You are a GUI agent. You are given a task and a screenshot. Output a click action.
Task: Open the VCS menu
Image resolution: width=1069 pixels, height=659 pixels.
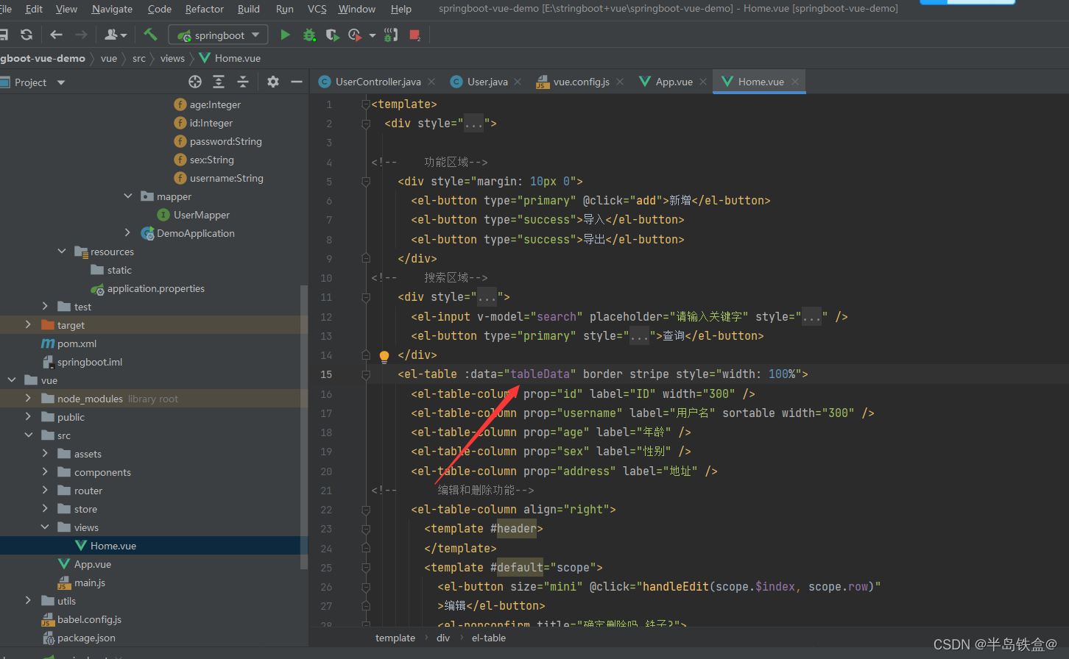click(x=317, y=9)
